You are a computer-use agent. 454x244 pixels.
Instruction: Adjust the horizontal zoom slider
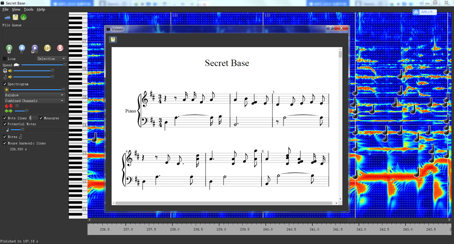pos(41,111)
